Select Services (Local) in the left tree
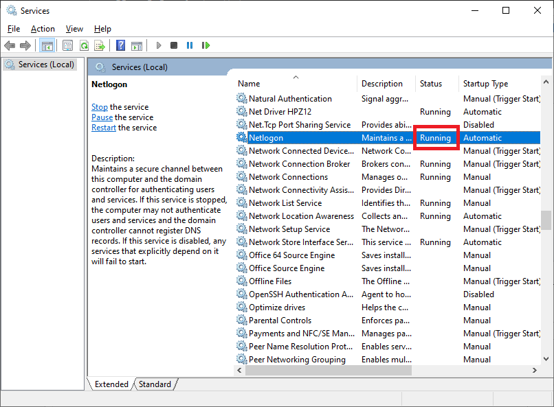The width and height of the screenshot is (554, 407). (45, 65)
